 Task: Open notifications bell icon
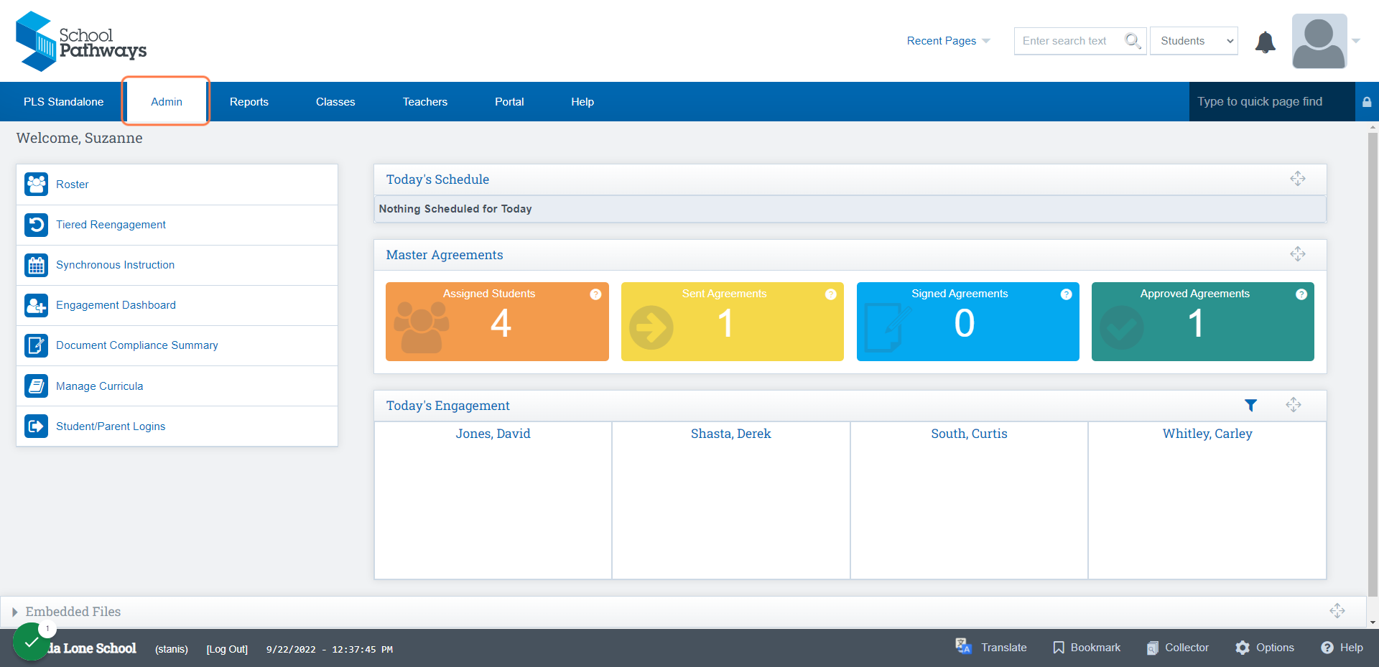click(x=1265, y=42)
